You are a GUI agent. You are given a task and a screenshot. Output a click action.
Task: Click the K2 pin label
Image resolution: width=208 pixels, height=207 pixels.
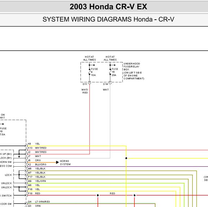pos(29,164)
